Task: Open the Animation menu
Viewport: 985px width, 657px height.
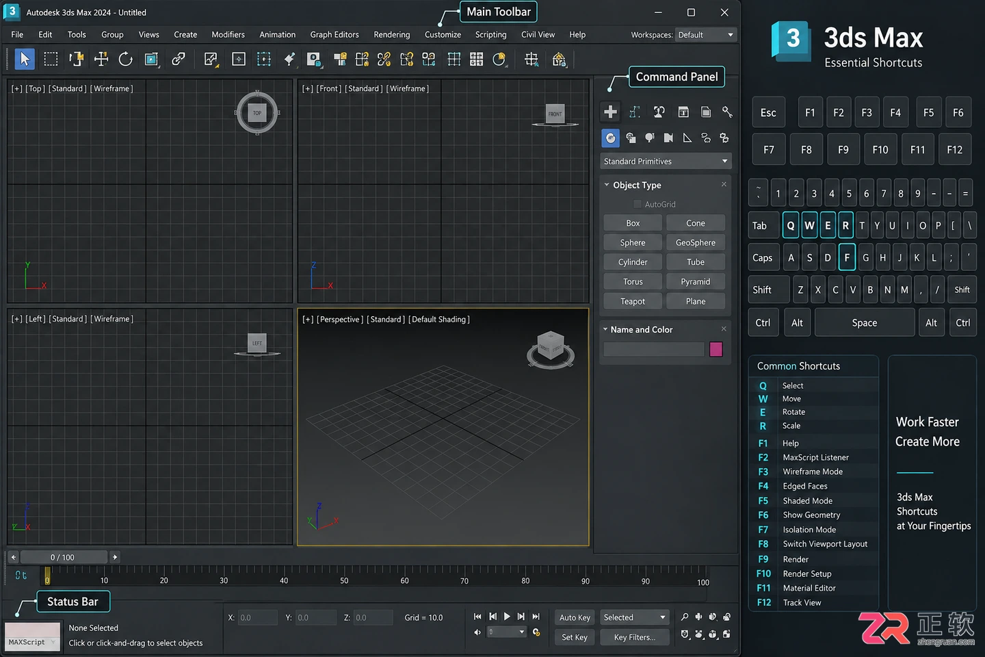Action: point(278,35)
